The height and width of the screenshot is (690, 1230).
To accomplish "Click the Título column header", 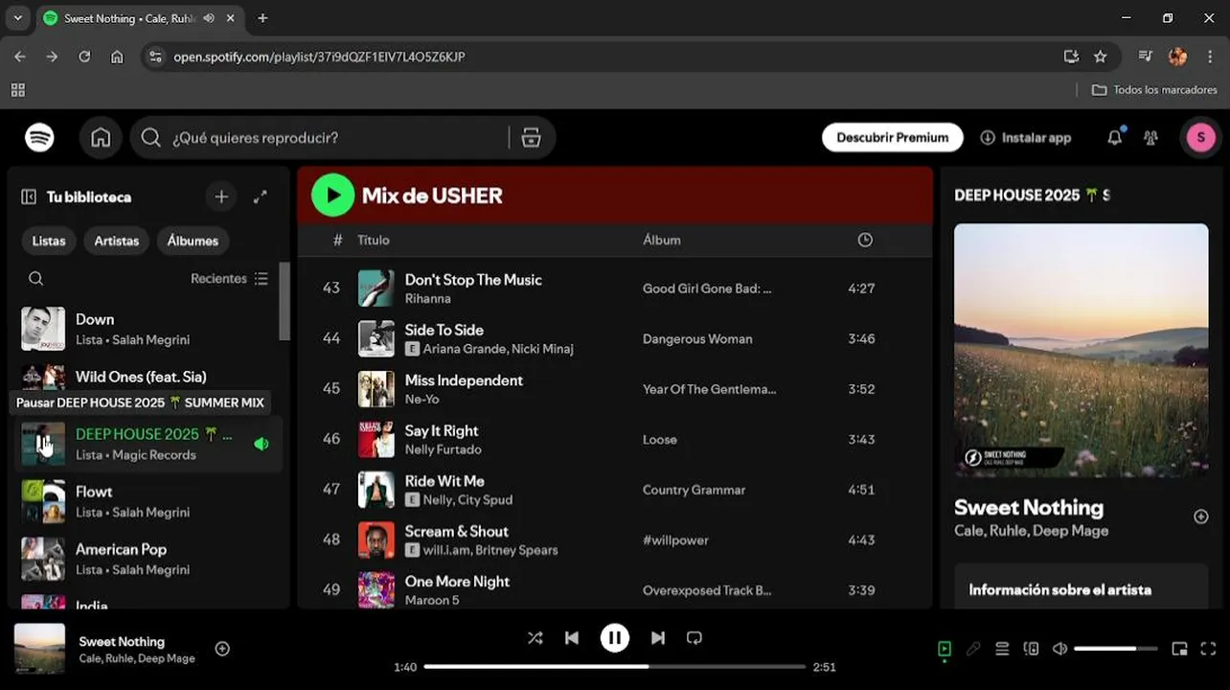I will coord(374,240).
